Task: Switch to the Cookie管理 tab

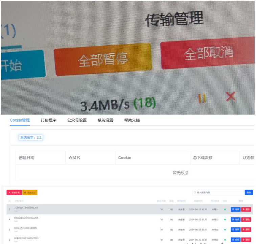Action: pos(20,120)
